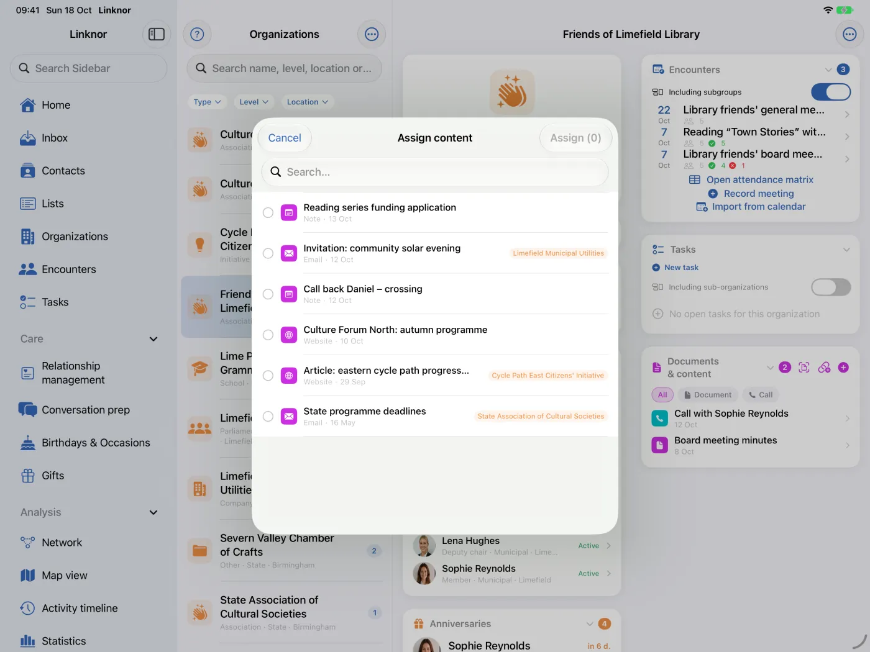Cancel the Assign content dialog
Image resolution: width=870 pixels, height=652 pixels.
(x=285, y=138)
